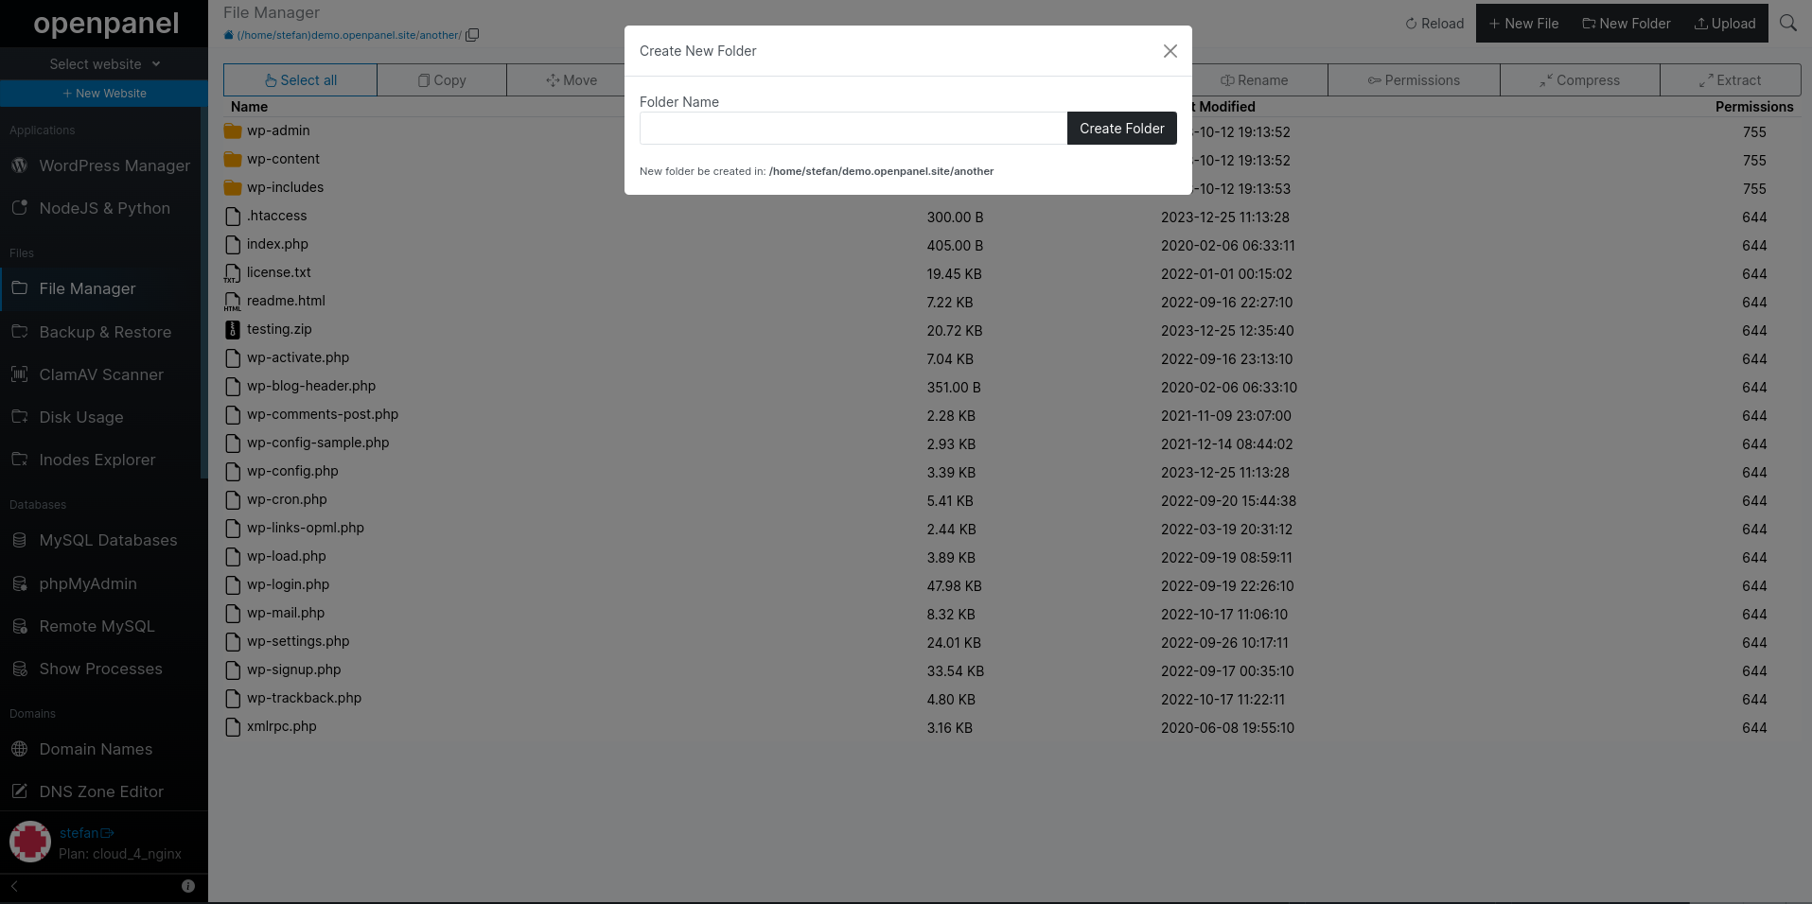The width and height of the screenshot is (1812, 904).
Task: Collapse sidebar with the left chevron
Action: pyautogui.click(x=14, y=886)
